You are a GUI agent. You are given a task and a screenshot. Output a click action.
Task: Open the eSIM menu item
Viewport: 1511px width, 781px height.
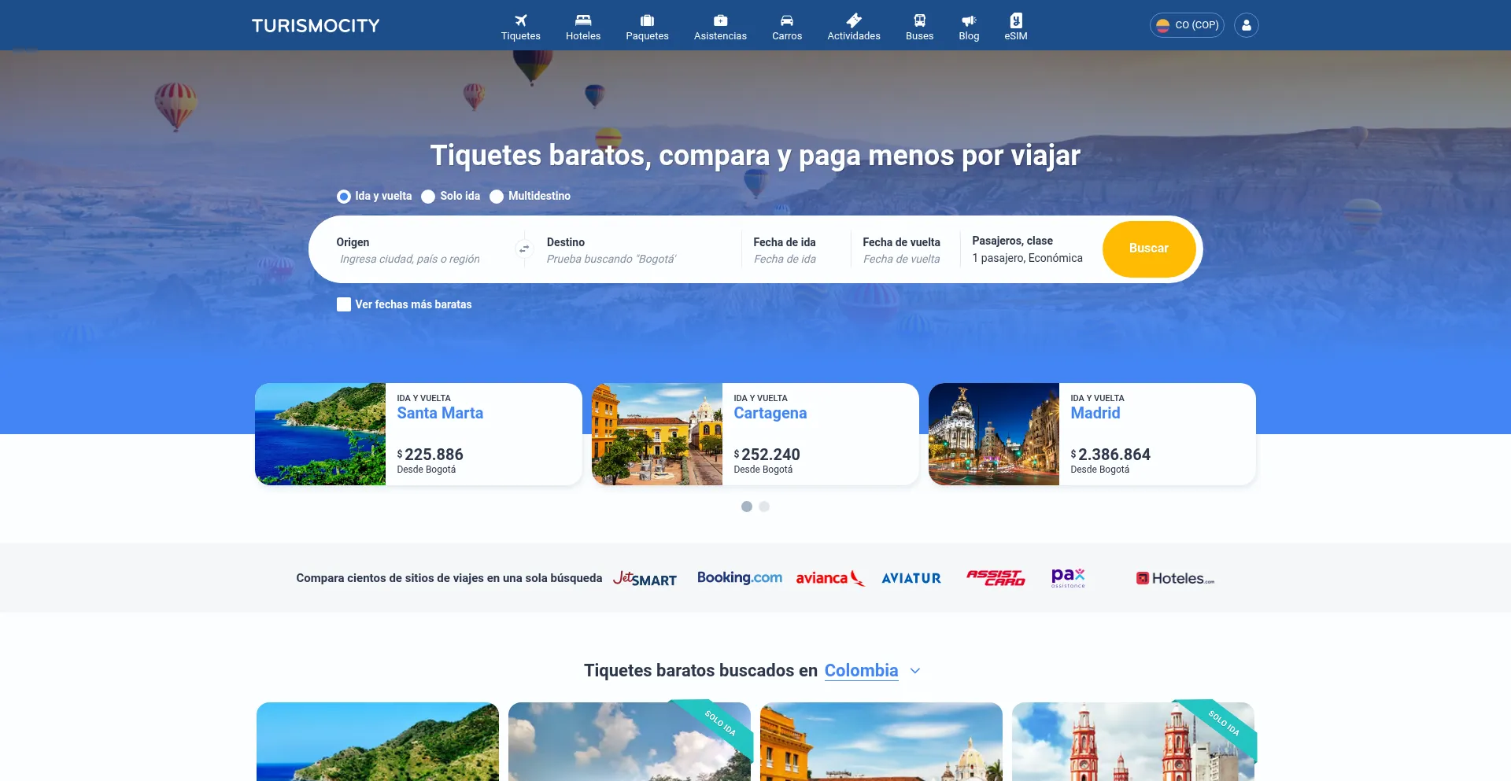click(1015, 27)
